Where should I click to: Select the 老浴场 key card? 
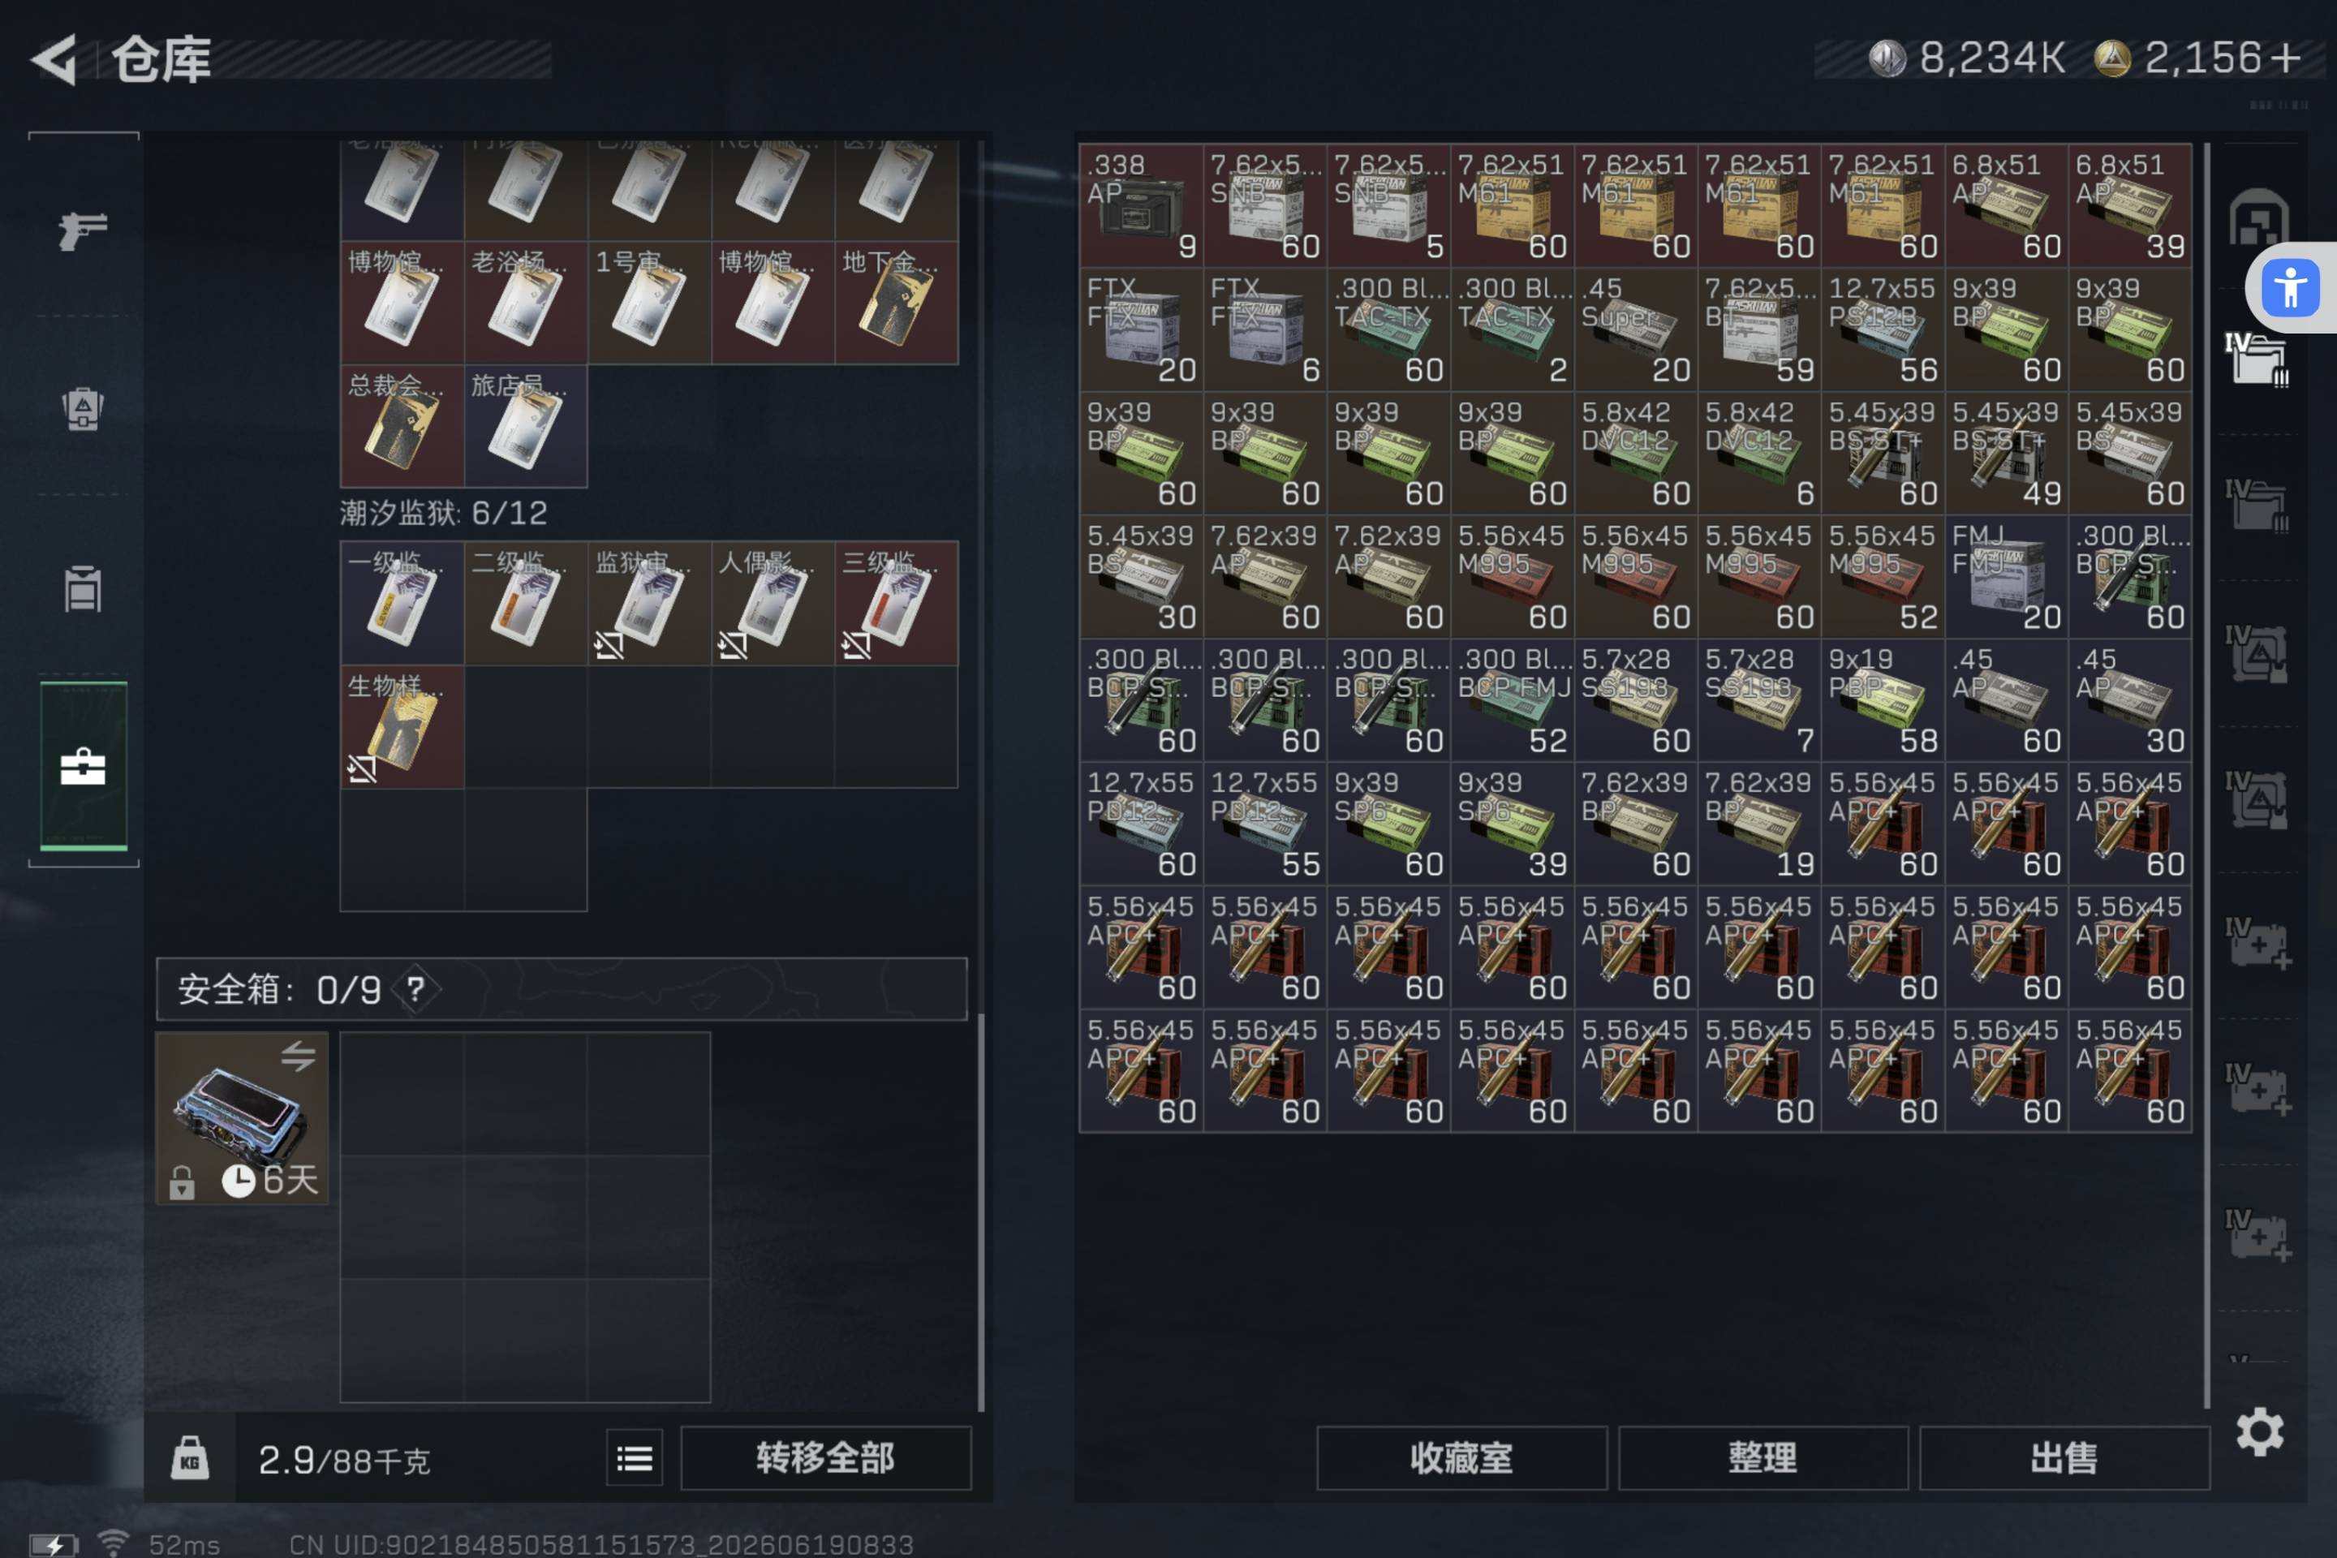click(526, 302)
